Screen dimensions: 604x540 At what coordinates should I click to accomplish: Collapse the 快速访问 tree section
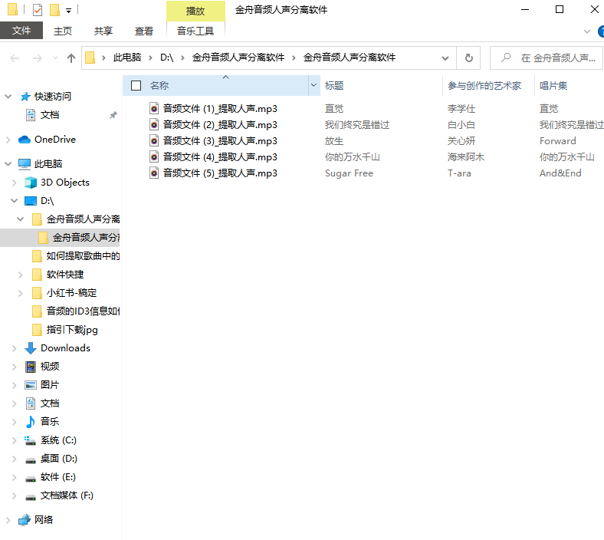[x=8, y=97]
